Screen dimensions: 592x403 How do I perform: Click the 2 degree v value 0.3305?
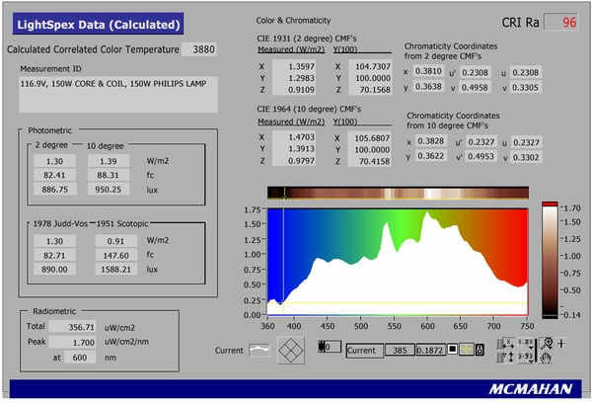pyautogui.click(x=526, y=87)
